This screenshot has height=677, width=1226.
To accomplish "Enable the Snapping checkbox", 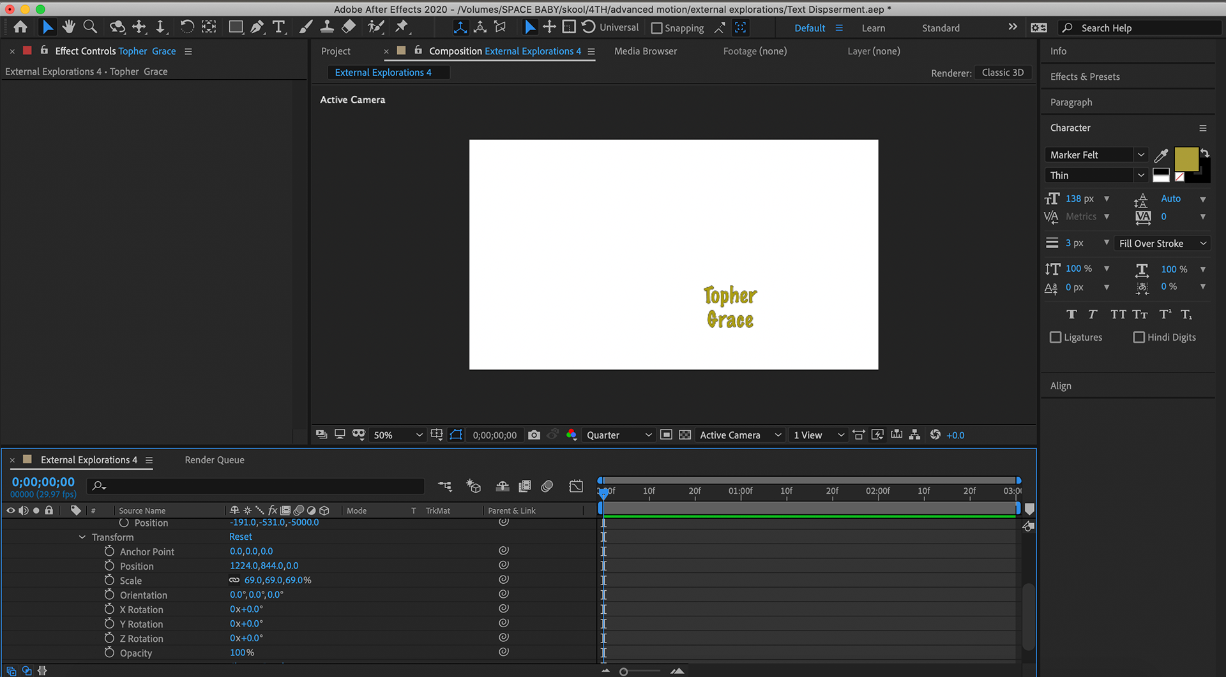I will click(x=656, y=28).
